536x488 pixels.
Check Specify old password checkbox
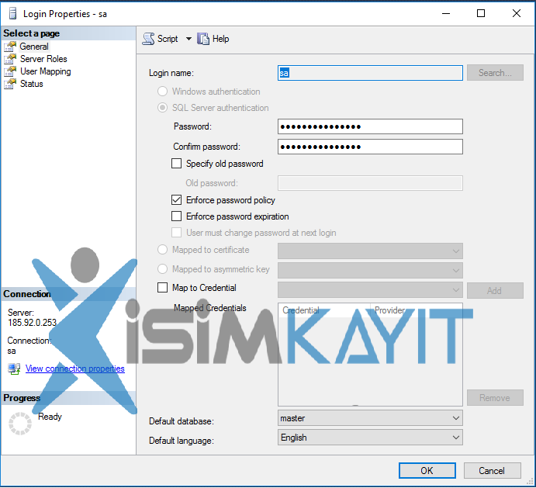[176, 164]
